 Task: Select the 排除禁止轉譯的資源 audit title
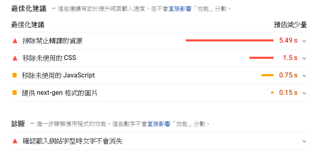(52, 41)
